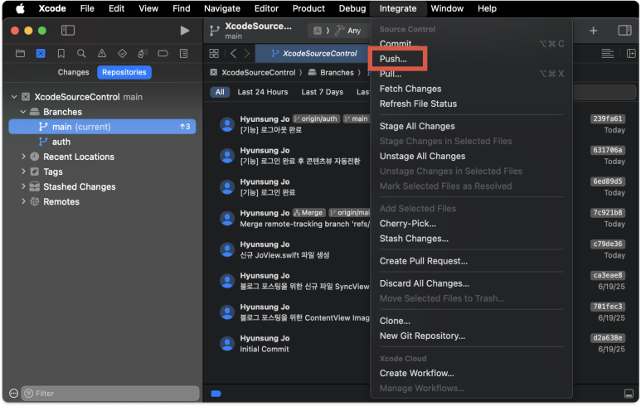Open the Find navigator magnifier icon
Viewport: 641px width, 406px height.
[81, 54]
